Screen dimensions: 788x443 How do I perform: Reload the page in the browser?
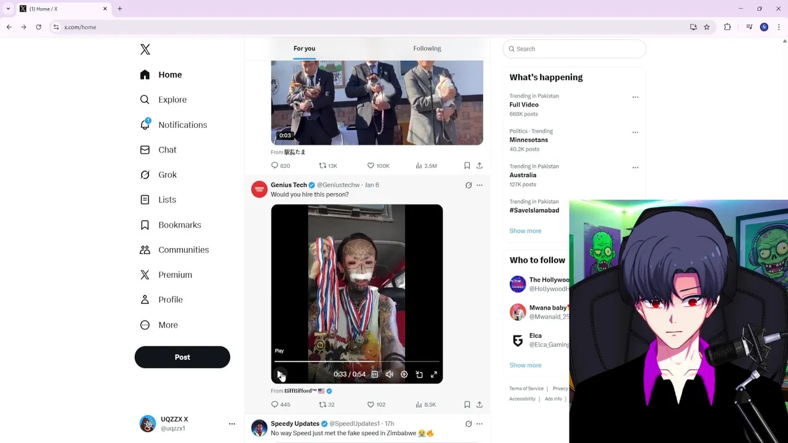(38, 27)
